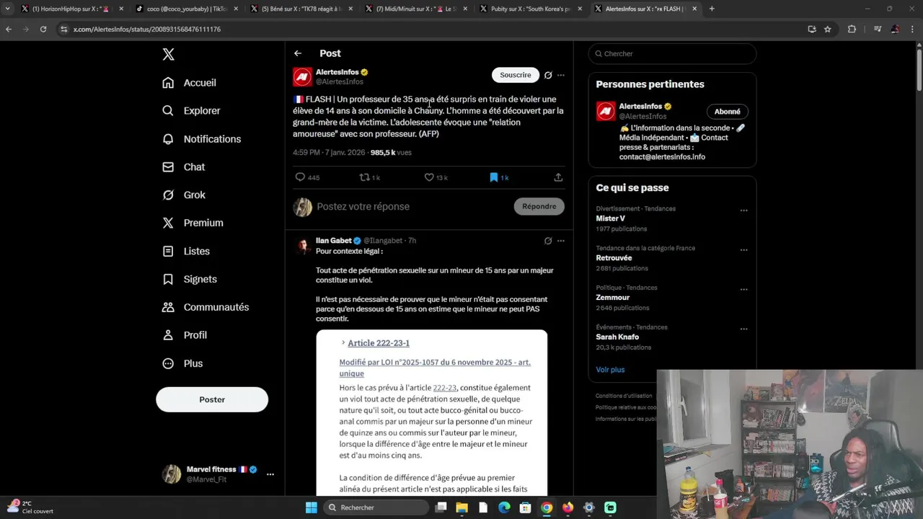Open the contact@alertesinfos.info link

[x=662, y=157]
